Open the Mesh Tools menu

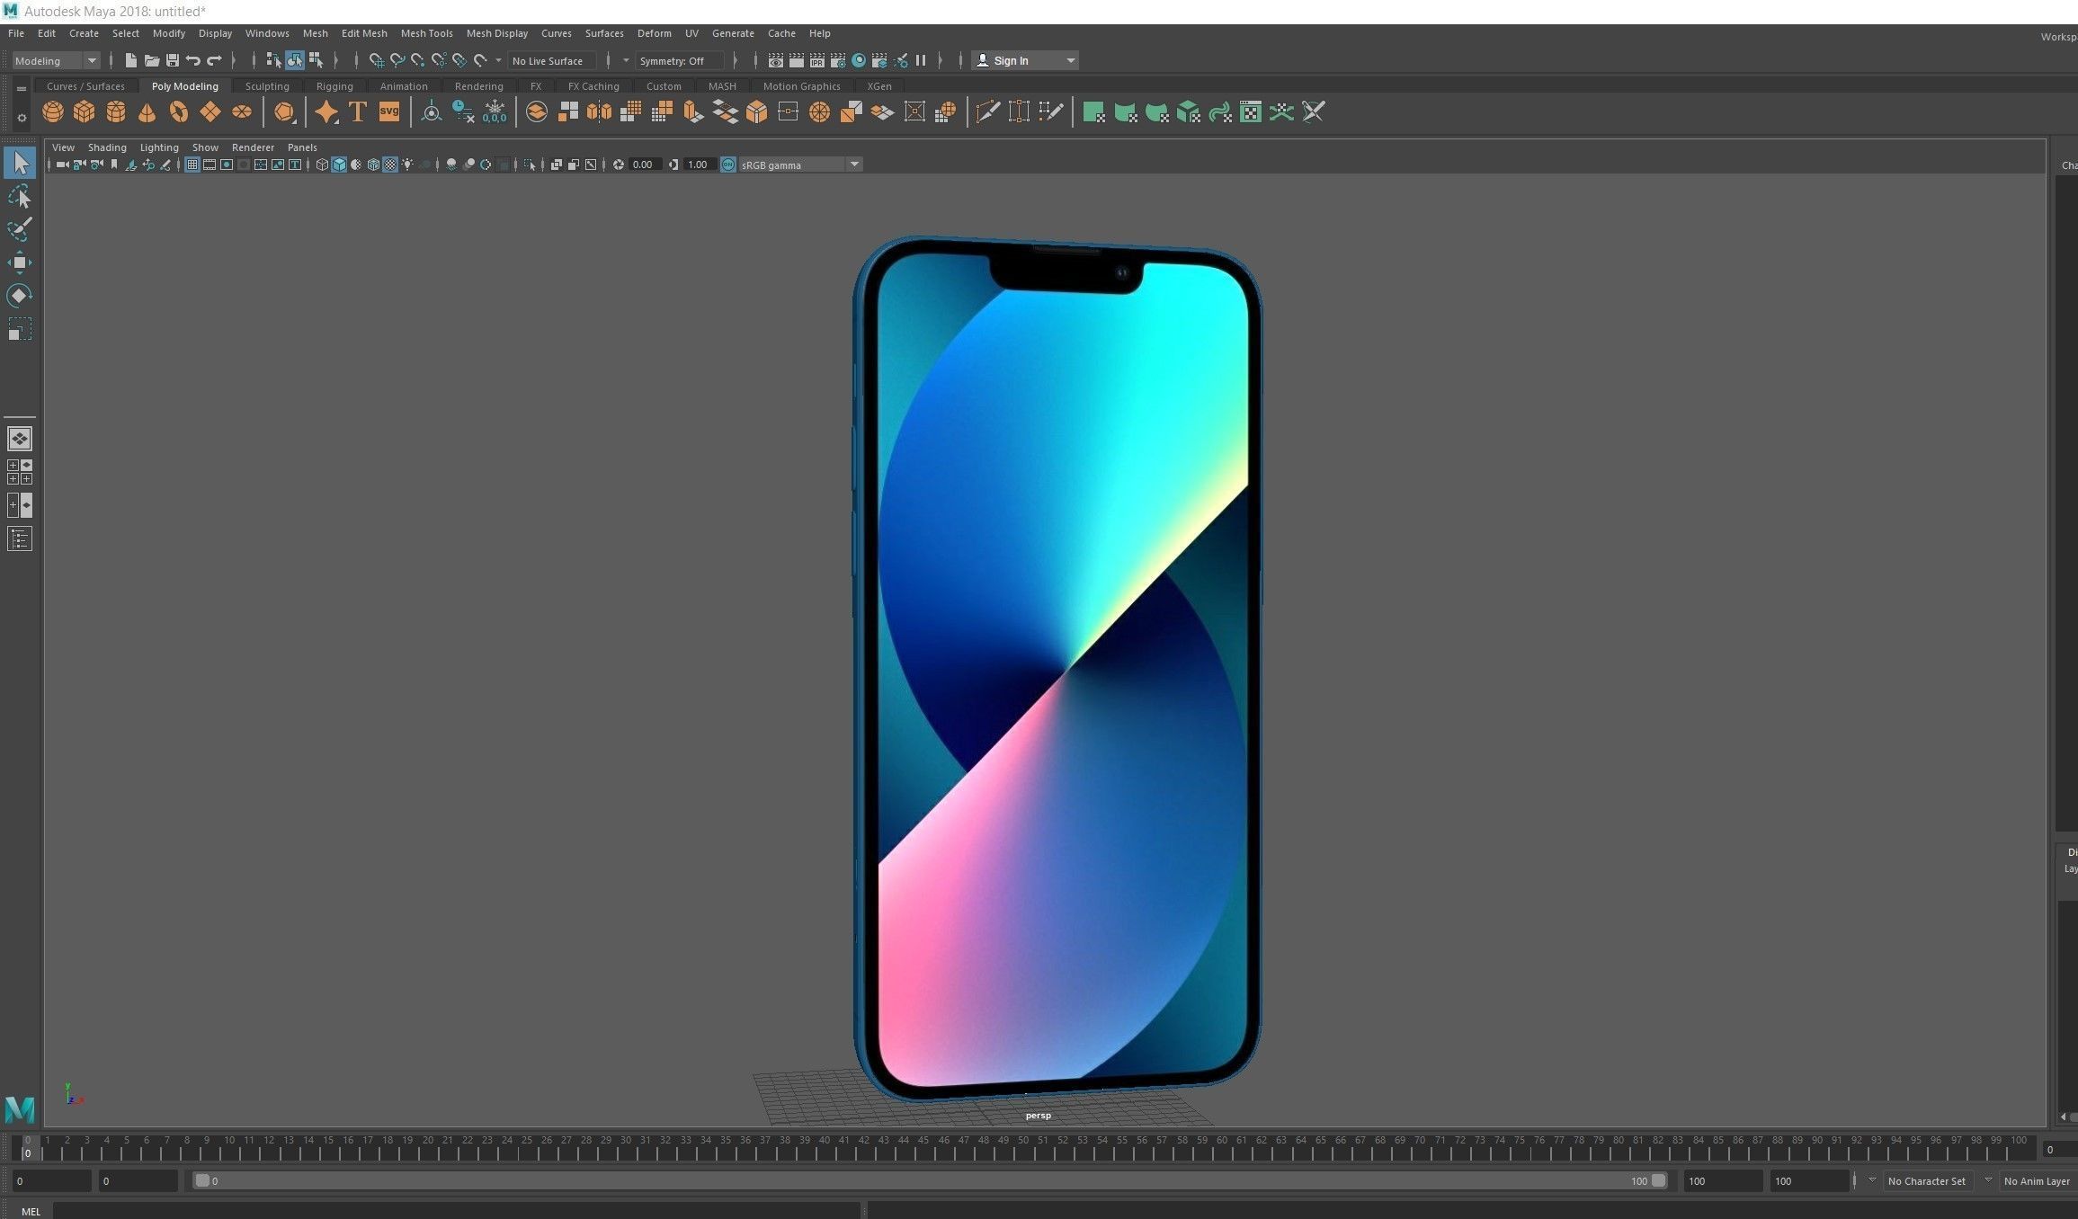[426, 33]
